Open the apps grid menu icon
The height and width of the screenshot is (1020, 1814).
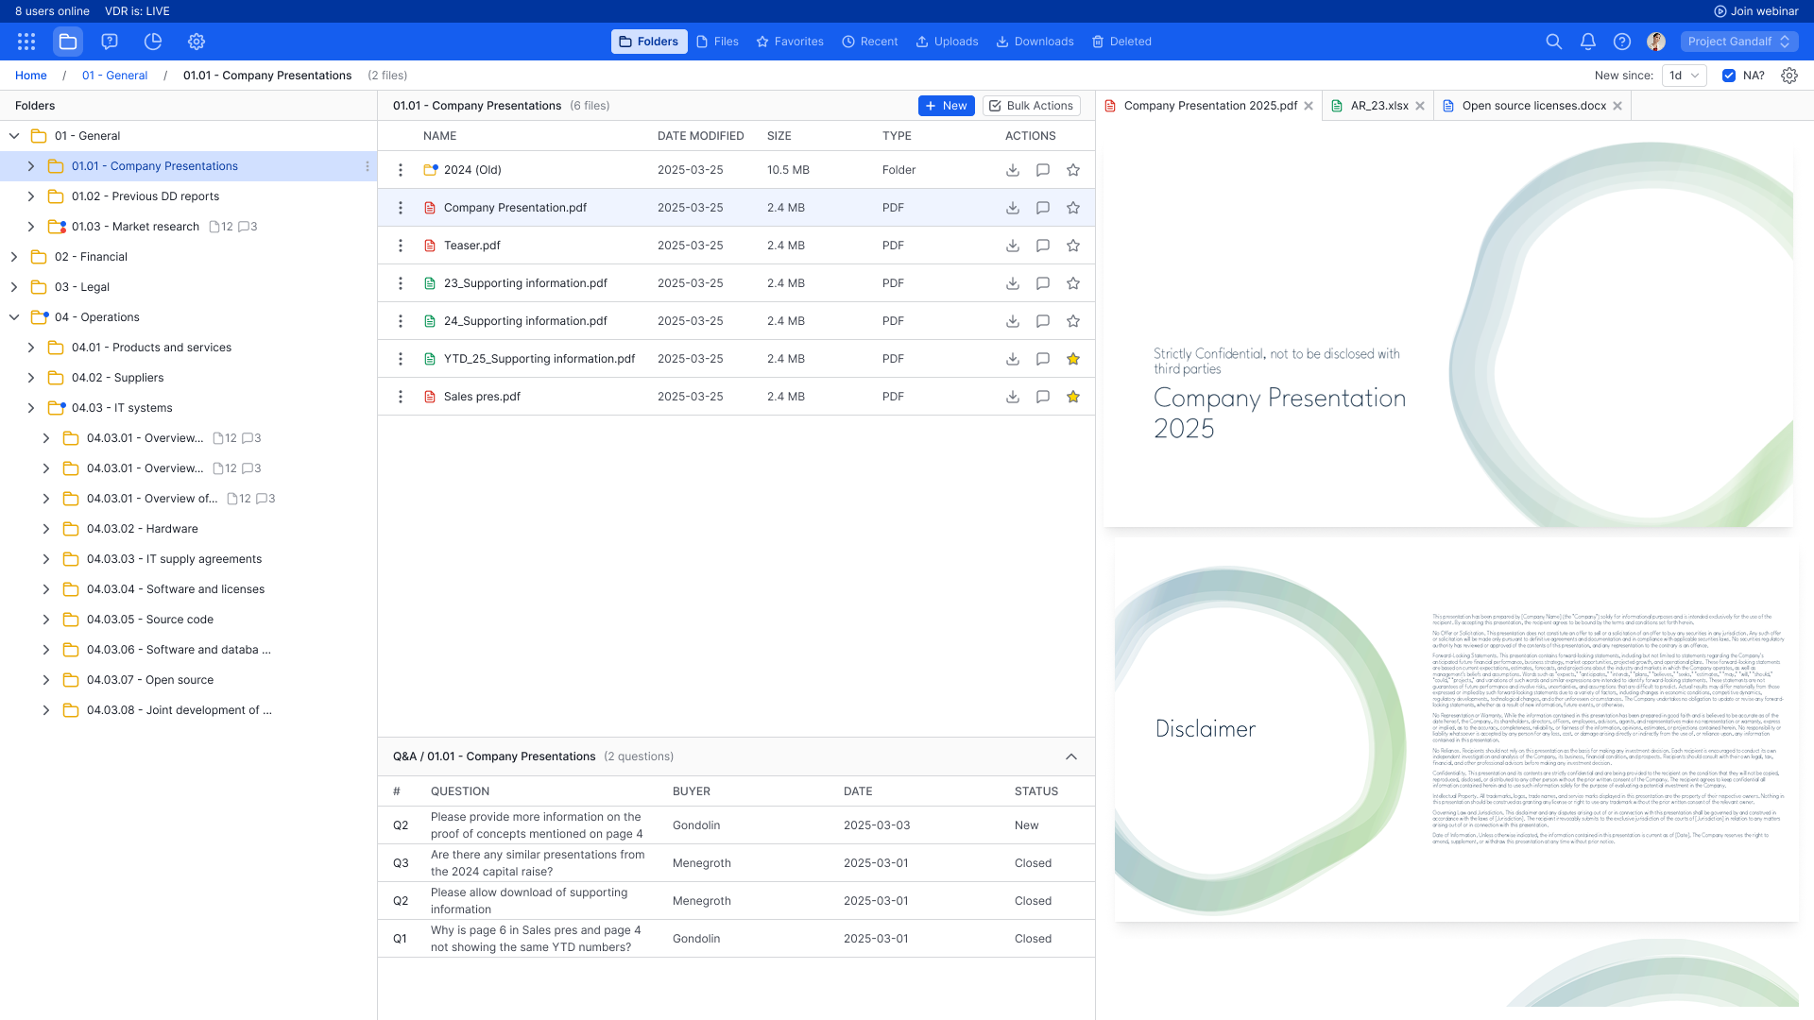point(26,42)
